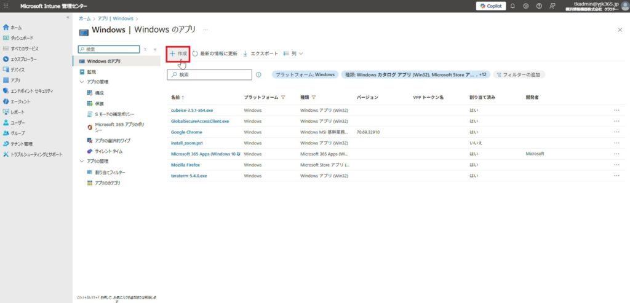This screenshot has width=630, height=303.
Task: Open the Copilot button
Action: pyautogui.click(x=490, y=6)
